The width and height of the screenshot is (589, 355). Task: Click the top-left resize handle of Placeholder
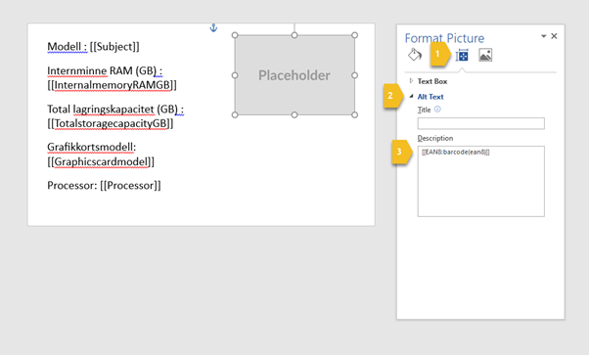[235, 35]
